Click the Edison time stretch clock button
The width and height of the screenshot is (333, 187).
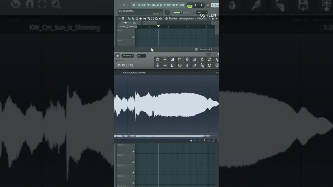click(x=180, y=65)
